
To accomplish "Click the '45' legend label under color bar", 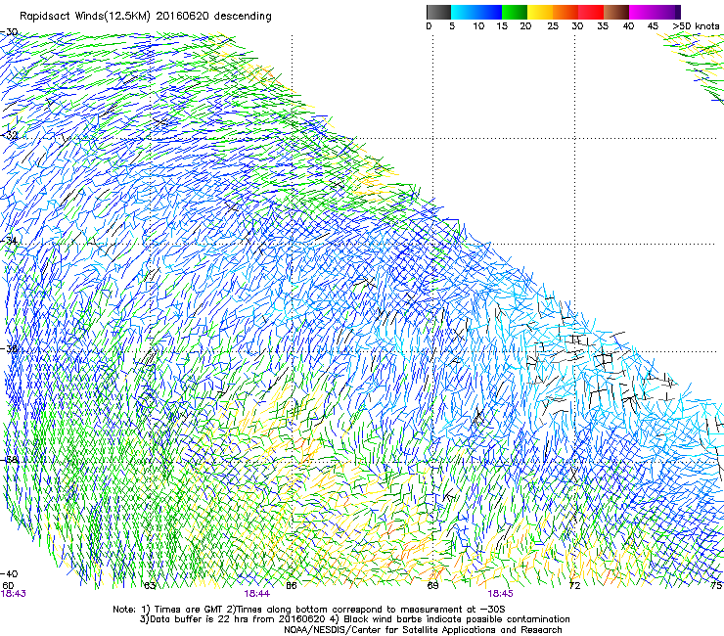I will pyautogui.click(x=653, y=26).
